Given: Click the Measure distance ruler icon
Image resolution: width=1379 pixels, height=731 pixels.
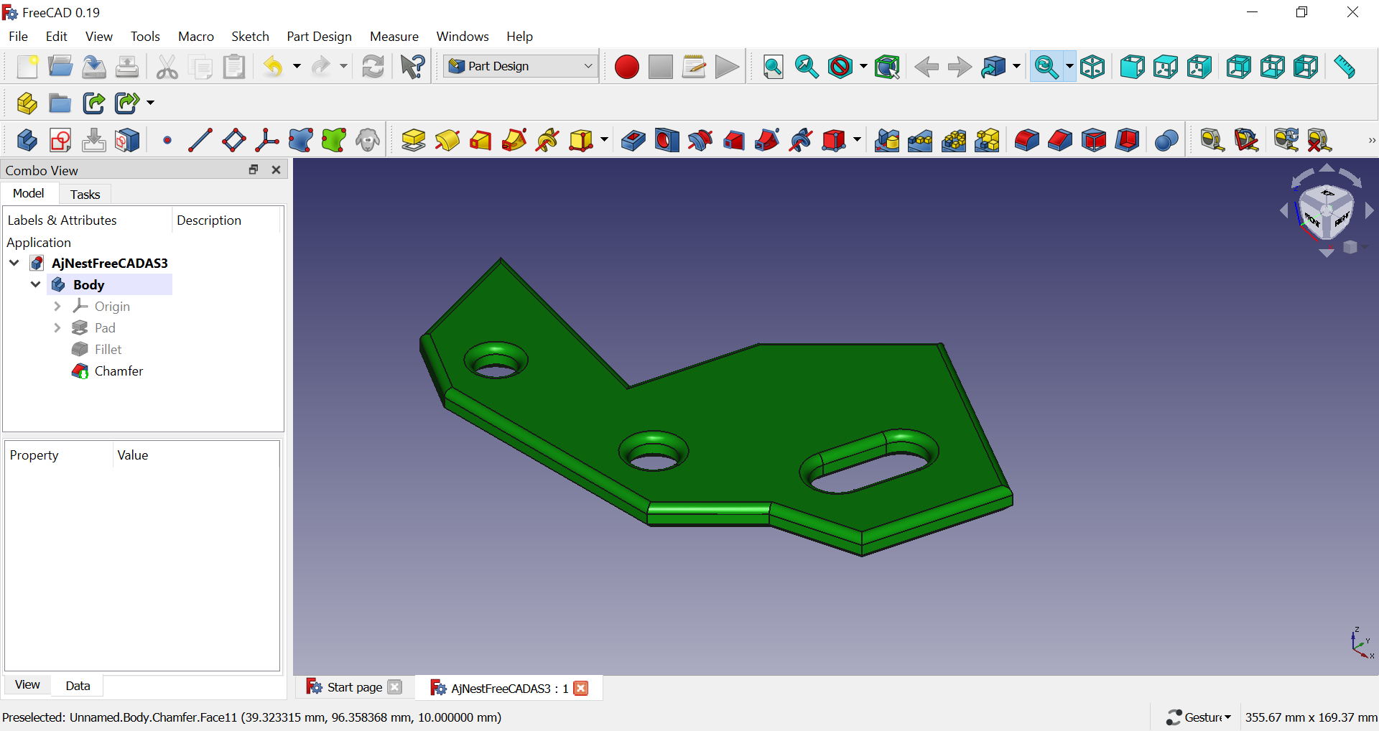Looking at the screenshot, I should pyautogui.click(x=1344, y=67).
